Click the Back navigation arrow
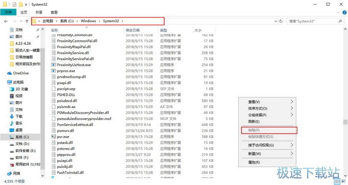348x185 pixels. 6,21
